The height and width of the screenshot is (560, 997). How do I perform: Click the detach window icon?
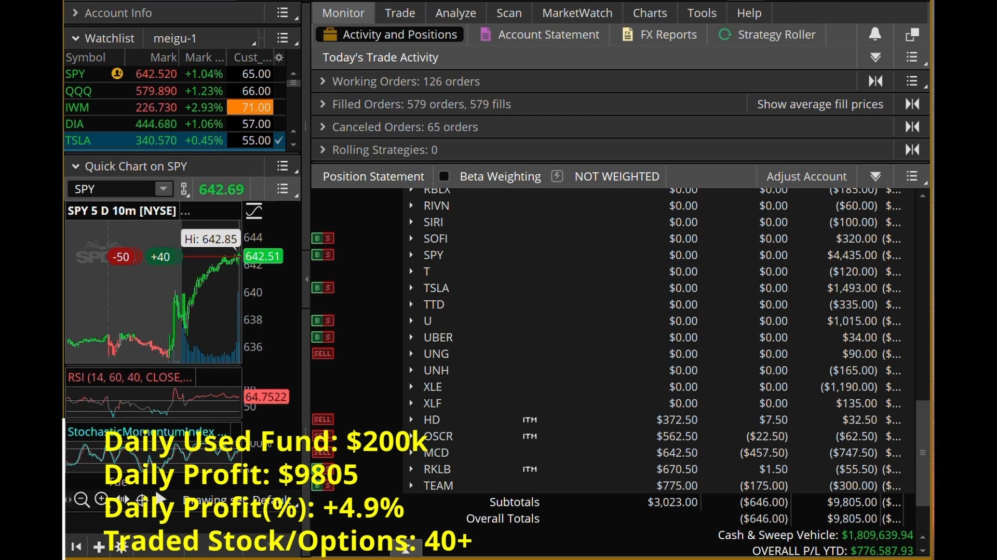[912, 35]
